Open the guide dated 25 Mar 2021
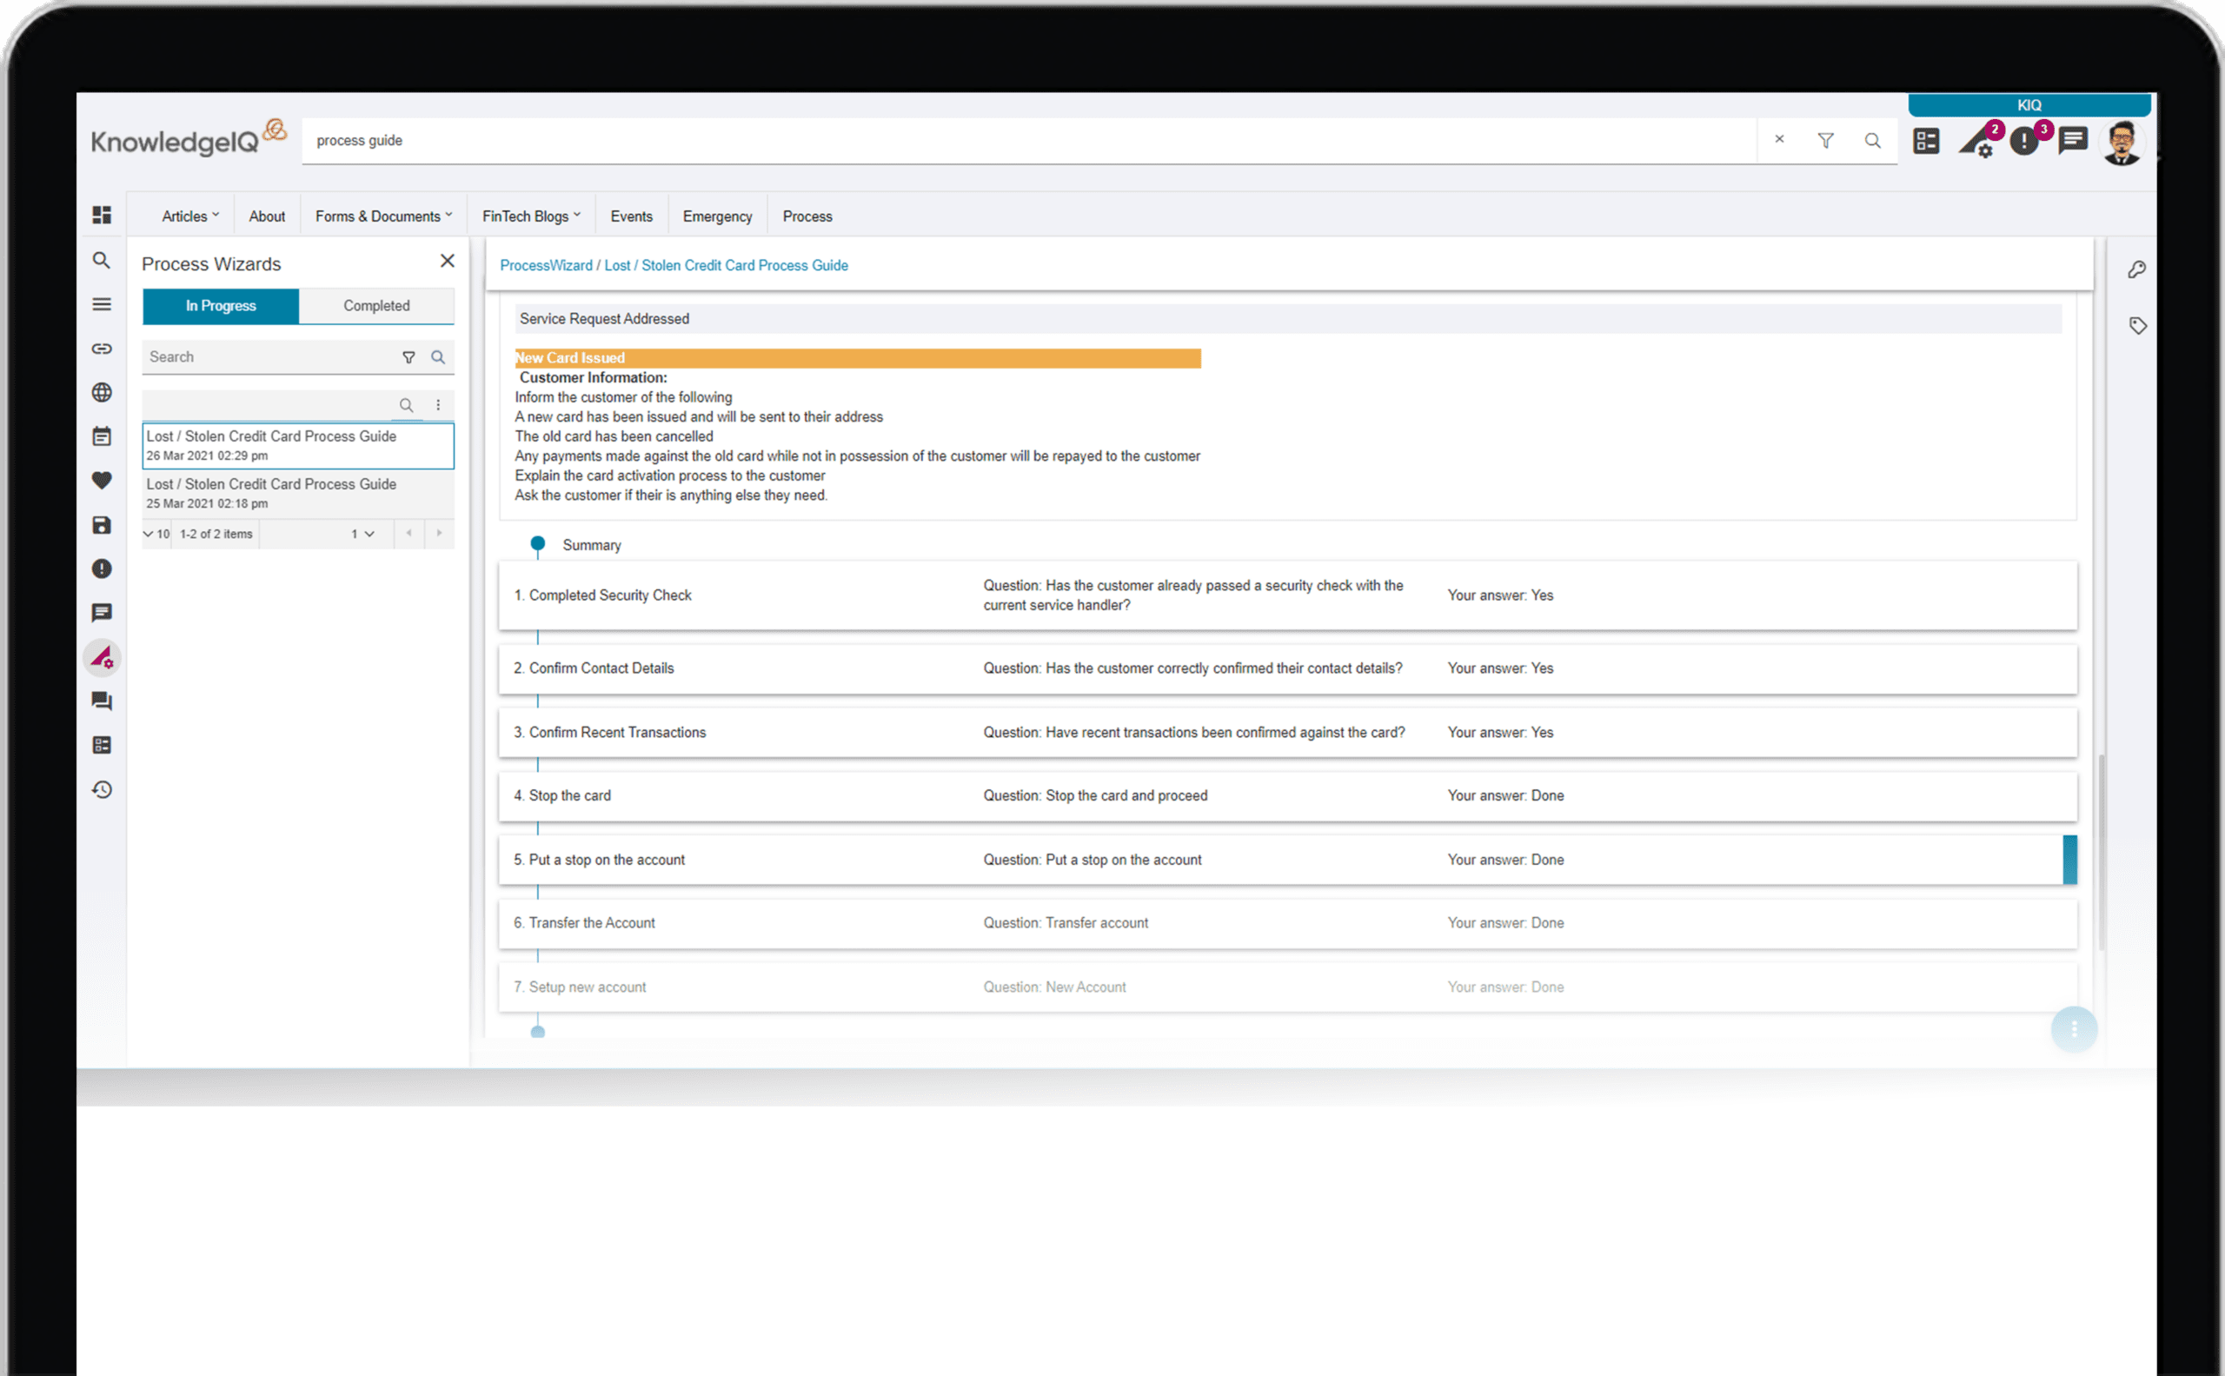Image resolution: width=2225 pixels, height=1376 pixels. (297, 493)
